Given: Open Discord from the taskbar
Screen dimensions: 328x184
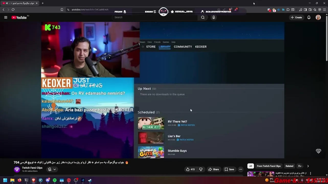Looking at the screenshot, I should [x=48, y=180].
